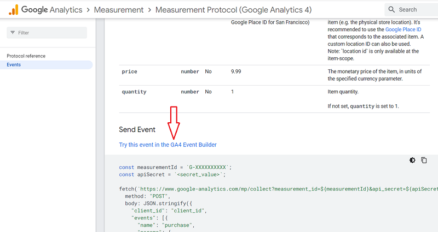
Task: Click the method: "POST" code line
Action: tap(147, 197)
